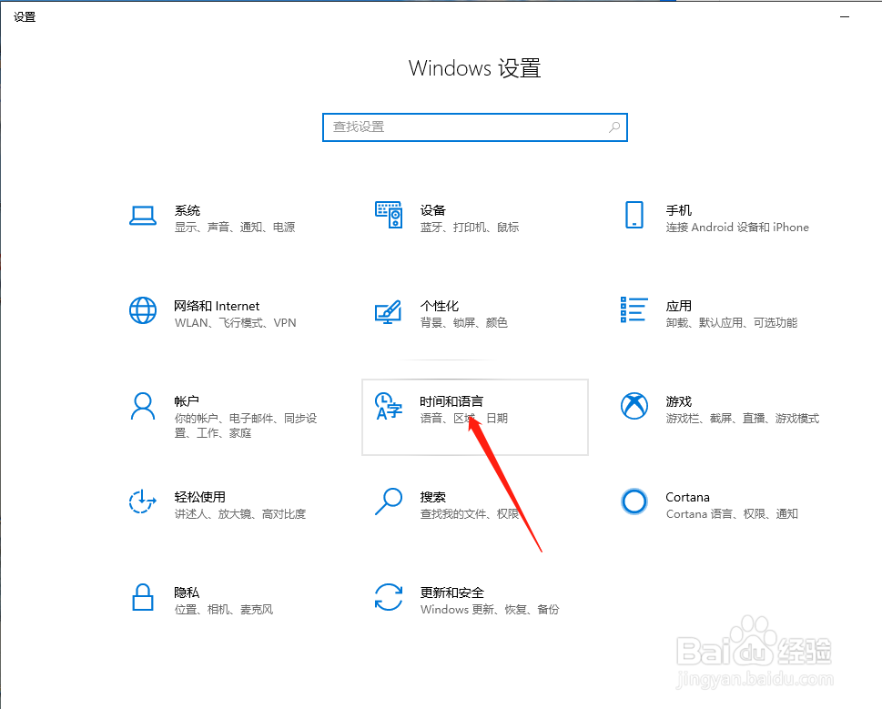Open the 应用 list icon

(x=634, y=309)
